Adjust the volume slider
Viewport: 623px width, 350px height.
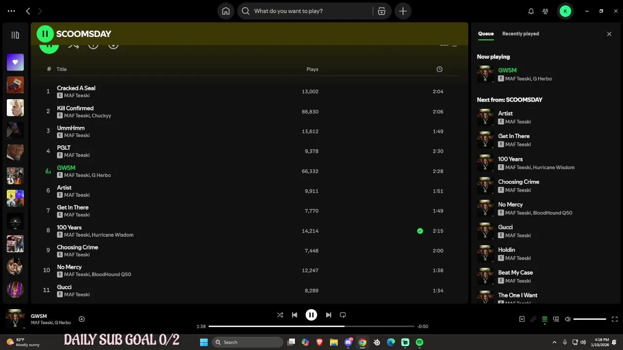[590, 319]
